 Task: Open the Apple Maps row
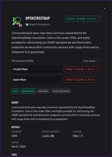pos(56,80)
